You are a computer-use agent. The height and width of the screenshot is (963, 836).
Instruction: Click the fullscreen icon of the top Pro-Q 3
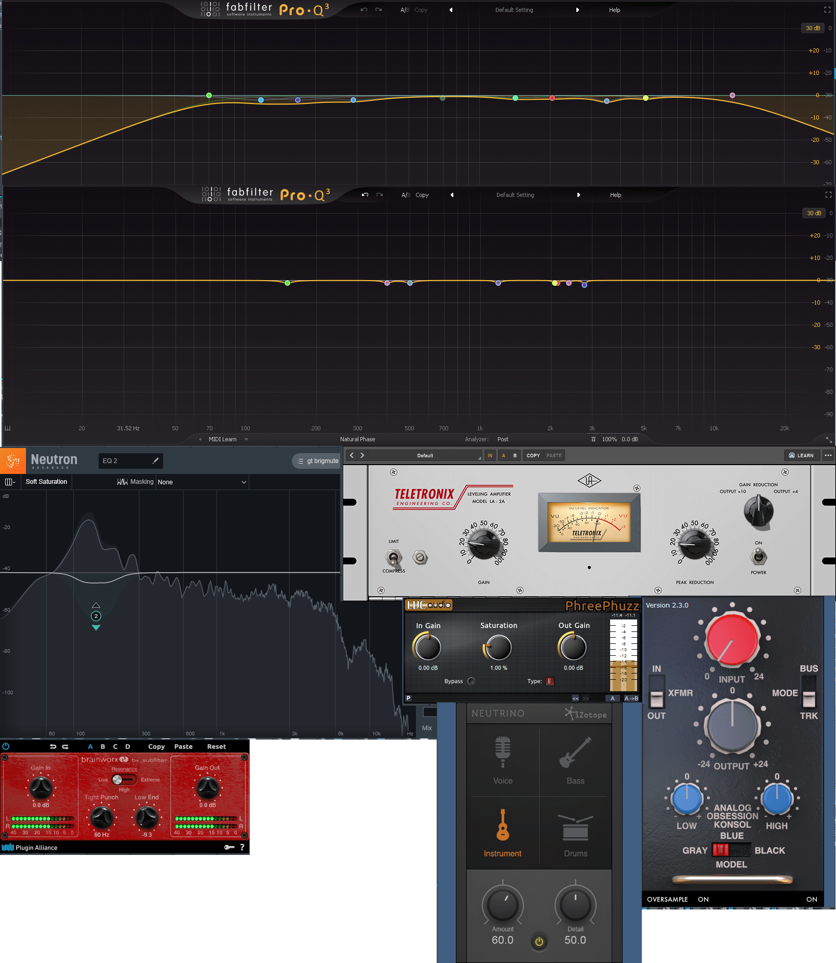(827, 10)
